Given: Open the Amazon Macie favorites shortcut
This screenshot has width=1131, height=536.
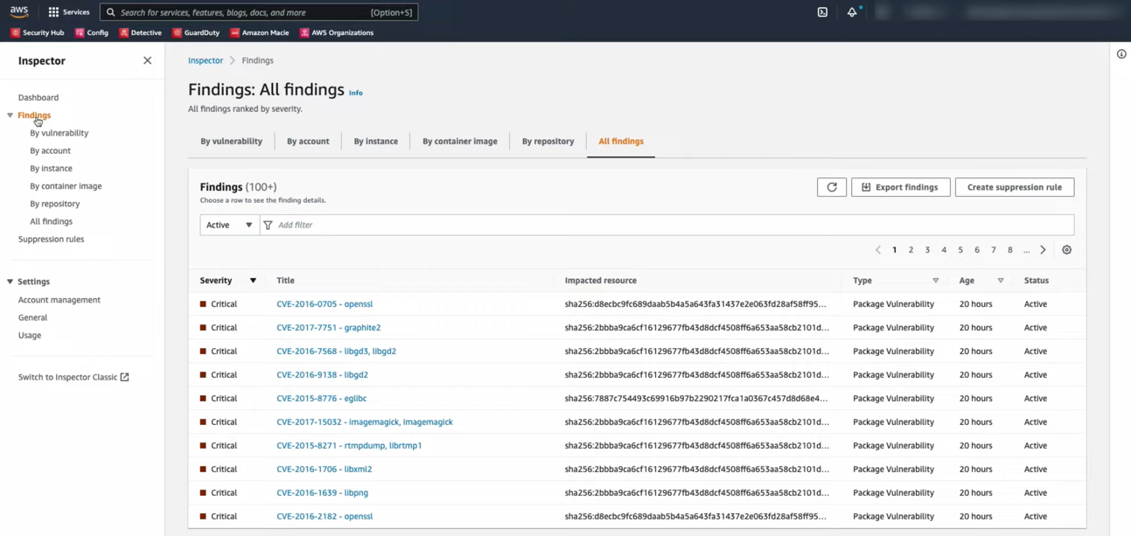Looking at the screenshot, I should [x=262, y=32].
